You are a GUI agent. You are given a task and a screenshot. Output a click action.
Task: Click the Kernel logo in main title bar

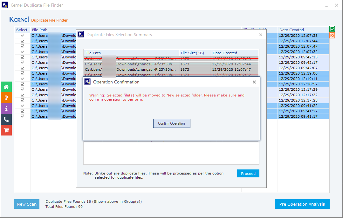[4, 5]
